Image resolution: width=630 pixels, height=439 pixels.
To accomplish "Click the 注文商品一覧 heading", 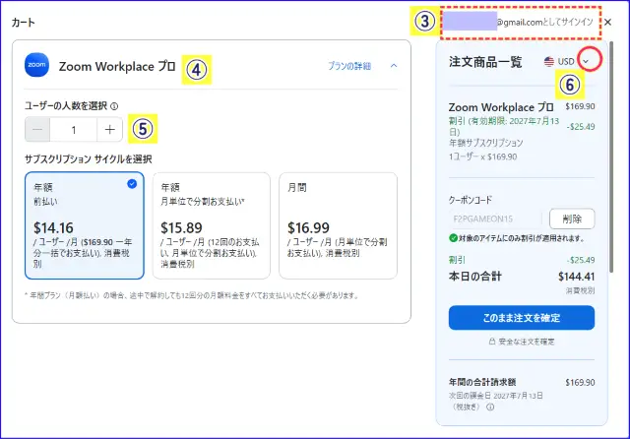I will pyautogui.click(x=485, y=62).
